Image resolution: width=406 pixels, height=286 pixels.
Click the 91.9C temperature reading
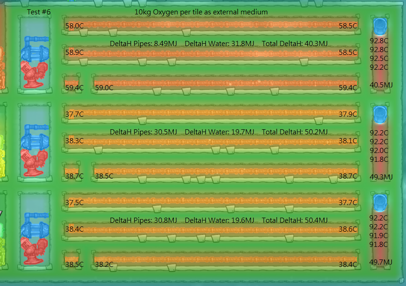coord(378,235)
